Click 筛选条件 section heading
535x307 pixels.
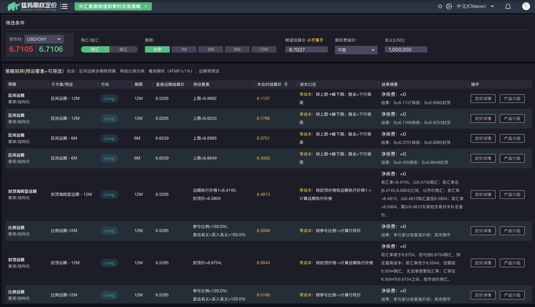(15, 23)
